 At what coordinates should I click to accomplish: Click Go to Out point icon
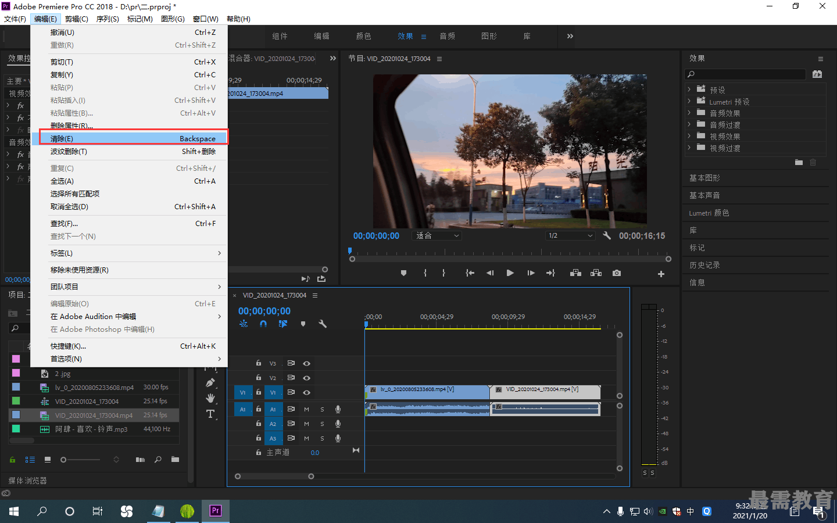(550, 273)
